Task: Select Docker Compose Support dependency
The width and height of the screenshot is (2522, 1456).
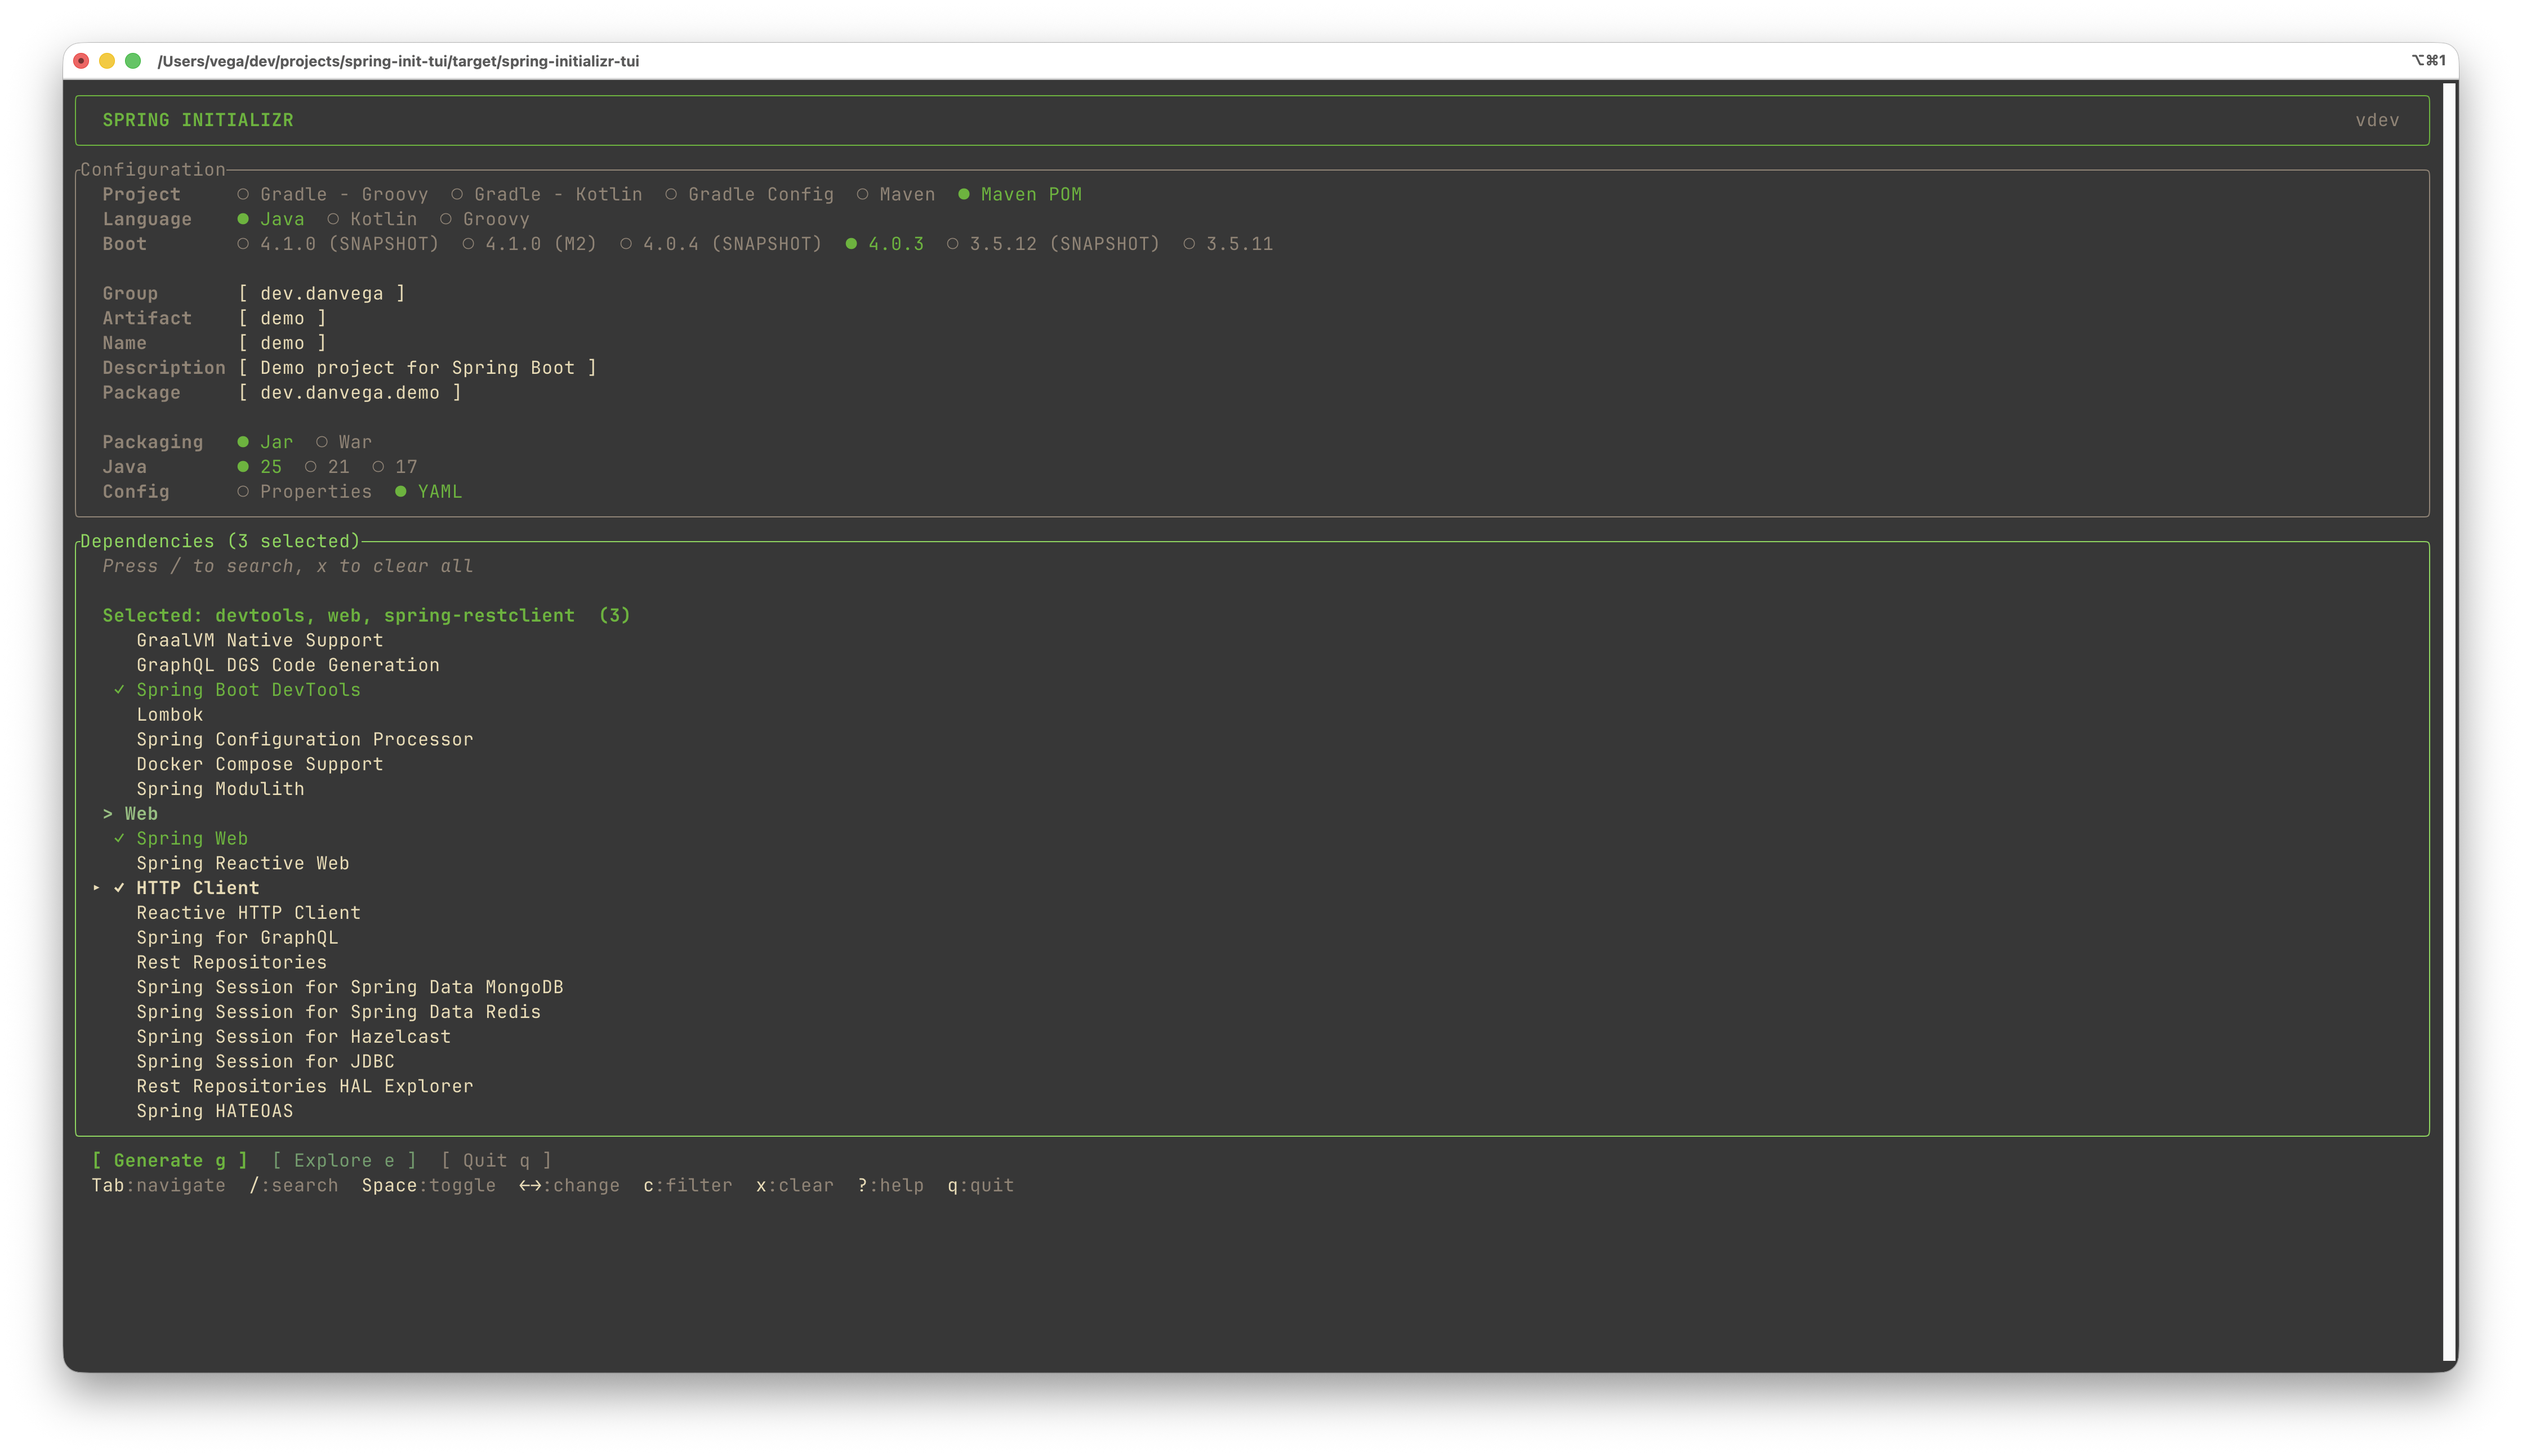Action: 259,764
